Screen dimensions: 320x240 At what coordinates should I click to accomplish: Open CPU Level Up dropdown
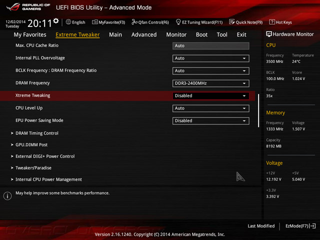pyautogui.click(x=211, y=108)
